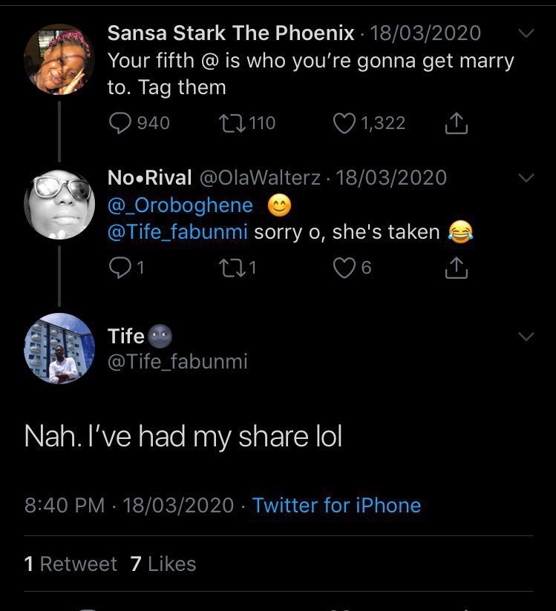
Task: Share Sansa Stark The Phoenix's tweet
Action: (x=456, y=124)
